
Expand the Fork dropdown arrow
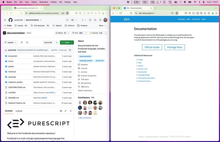click(x=86, y=33)
